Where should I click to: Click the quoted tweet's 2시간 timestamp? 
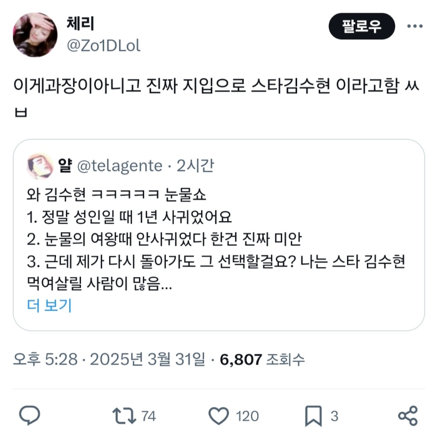point(196,166)
